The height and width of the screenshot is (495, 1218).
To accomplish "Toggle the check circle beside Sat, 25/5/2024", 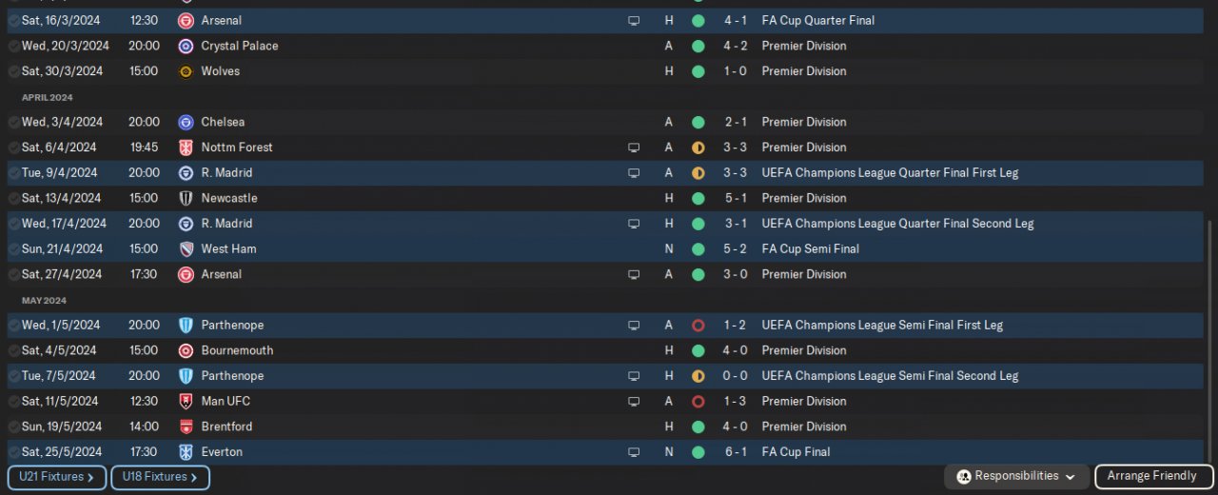I will (x=14, y=452).
